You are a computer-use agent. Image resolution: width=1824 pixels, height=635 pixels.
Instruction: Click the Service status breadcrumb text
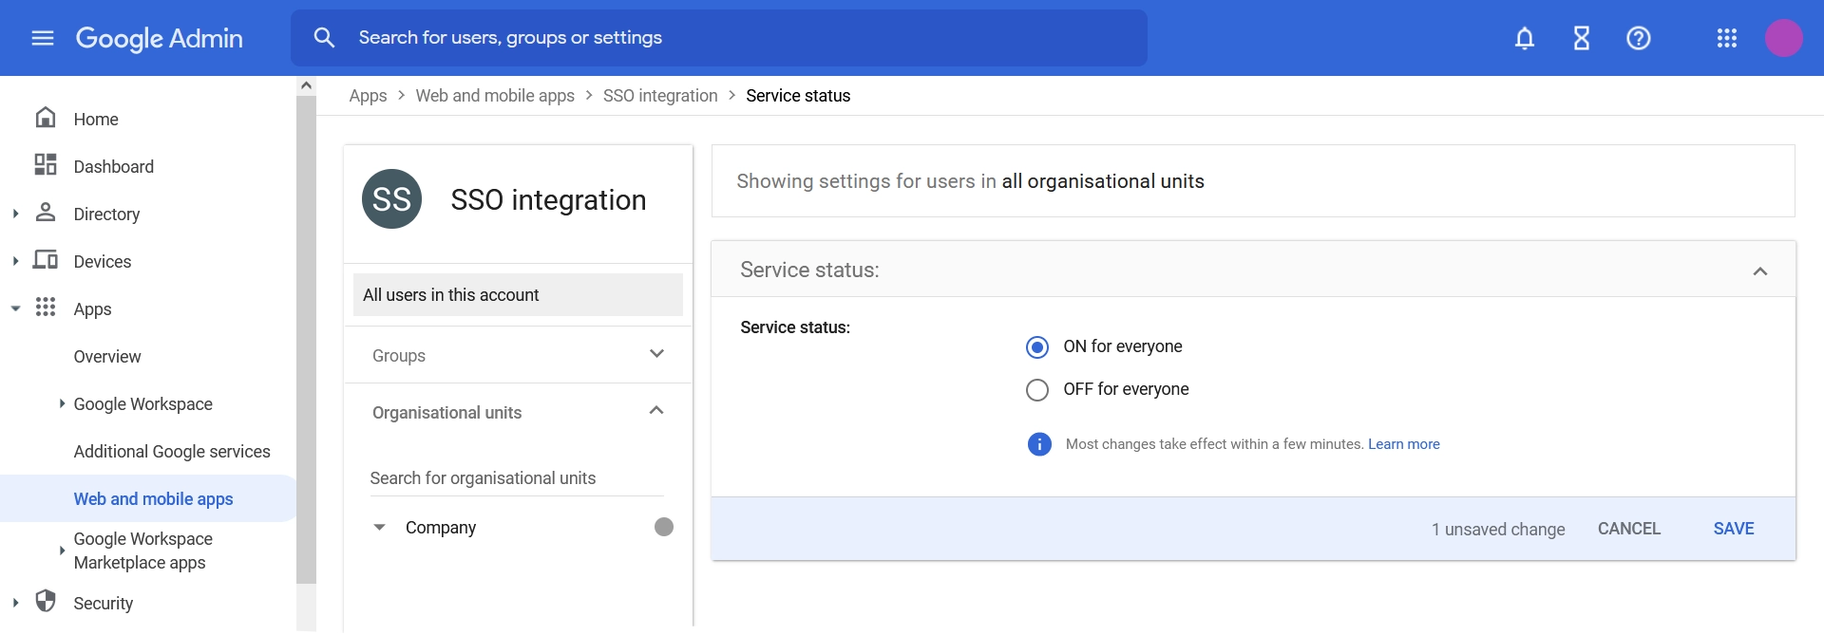click(798, 96)
